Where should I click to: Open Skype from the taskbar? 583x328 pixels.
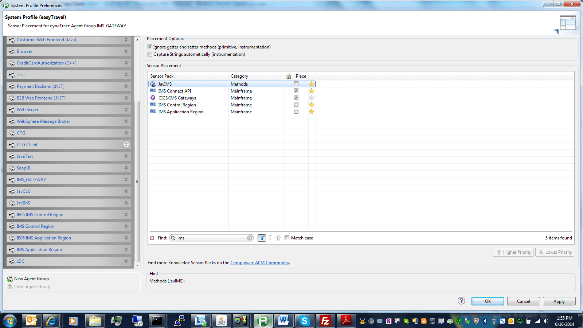pyautogui.click(x=305, y=321)
